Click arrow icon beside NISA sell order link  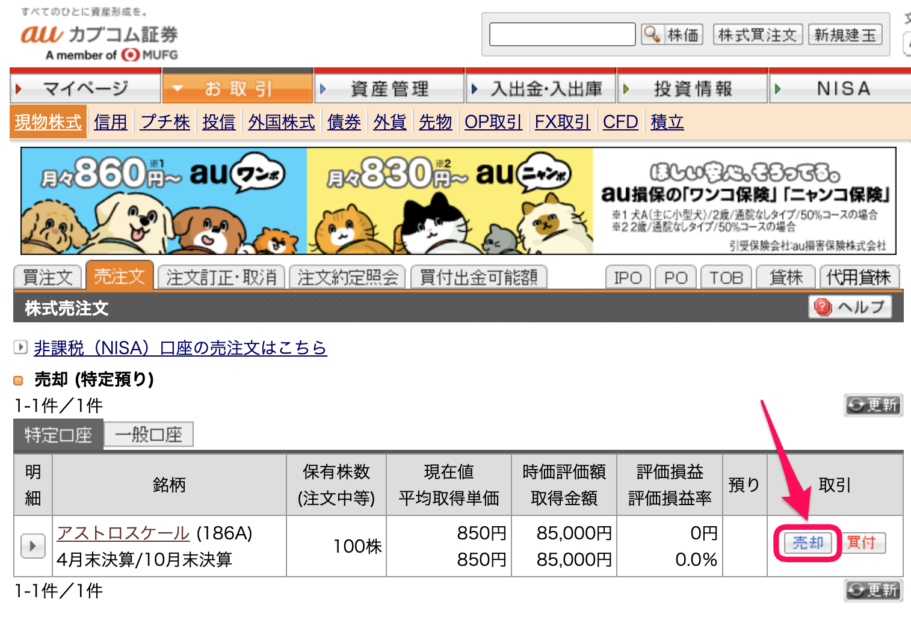[x=20, y=347]
